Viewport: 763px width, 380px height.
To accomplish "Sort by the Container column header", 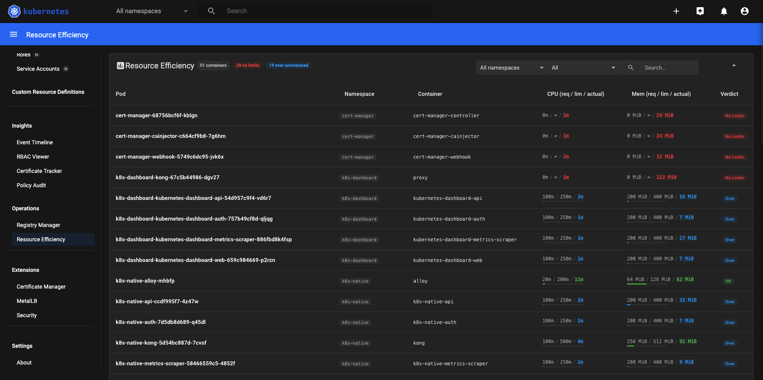I will coord(430,94).
